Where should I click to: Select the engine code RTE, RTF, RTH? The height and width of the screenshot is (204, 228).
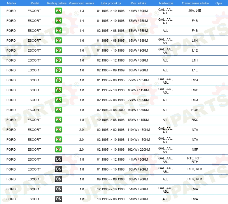point(195,160)
